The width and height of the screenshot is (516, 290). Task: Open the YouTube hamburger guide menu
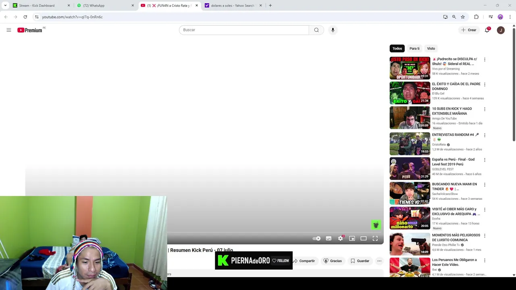8,30
